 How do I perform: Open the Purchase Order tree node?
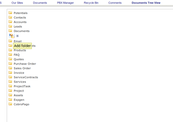(25, 64)
